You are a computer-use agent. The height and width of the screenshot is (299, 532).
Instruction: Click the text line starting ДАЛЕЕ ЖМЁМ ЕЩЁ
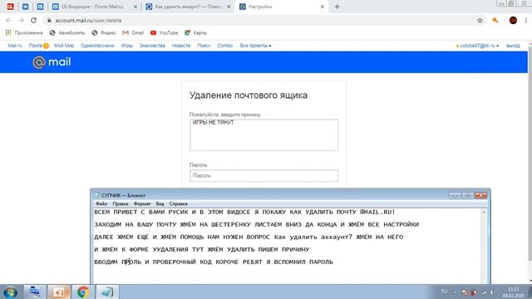click(x=249, y=237)
